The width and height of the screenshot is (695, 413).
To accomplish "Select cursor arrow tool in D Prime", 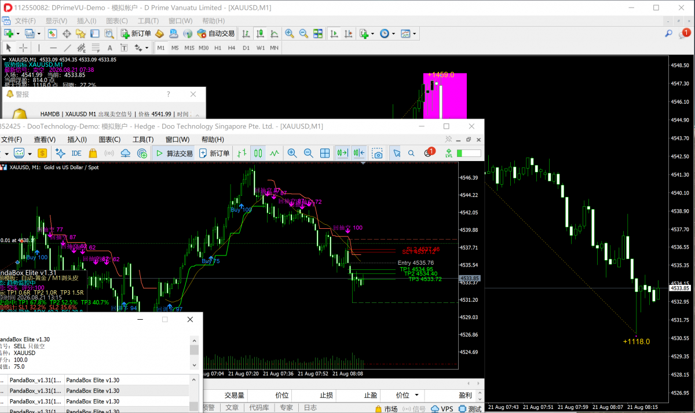I will tap(9, 47).
